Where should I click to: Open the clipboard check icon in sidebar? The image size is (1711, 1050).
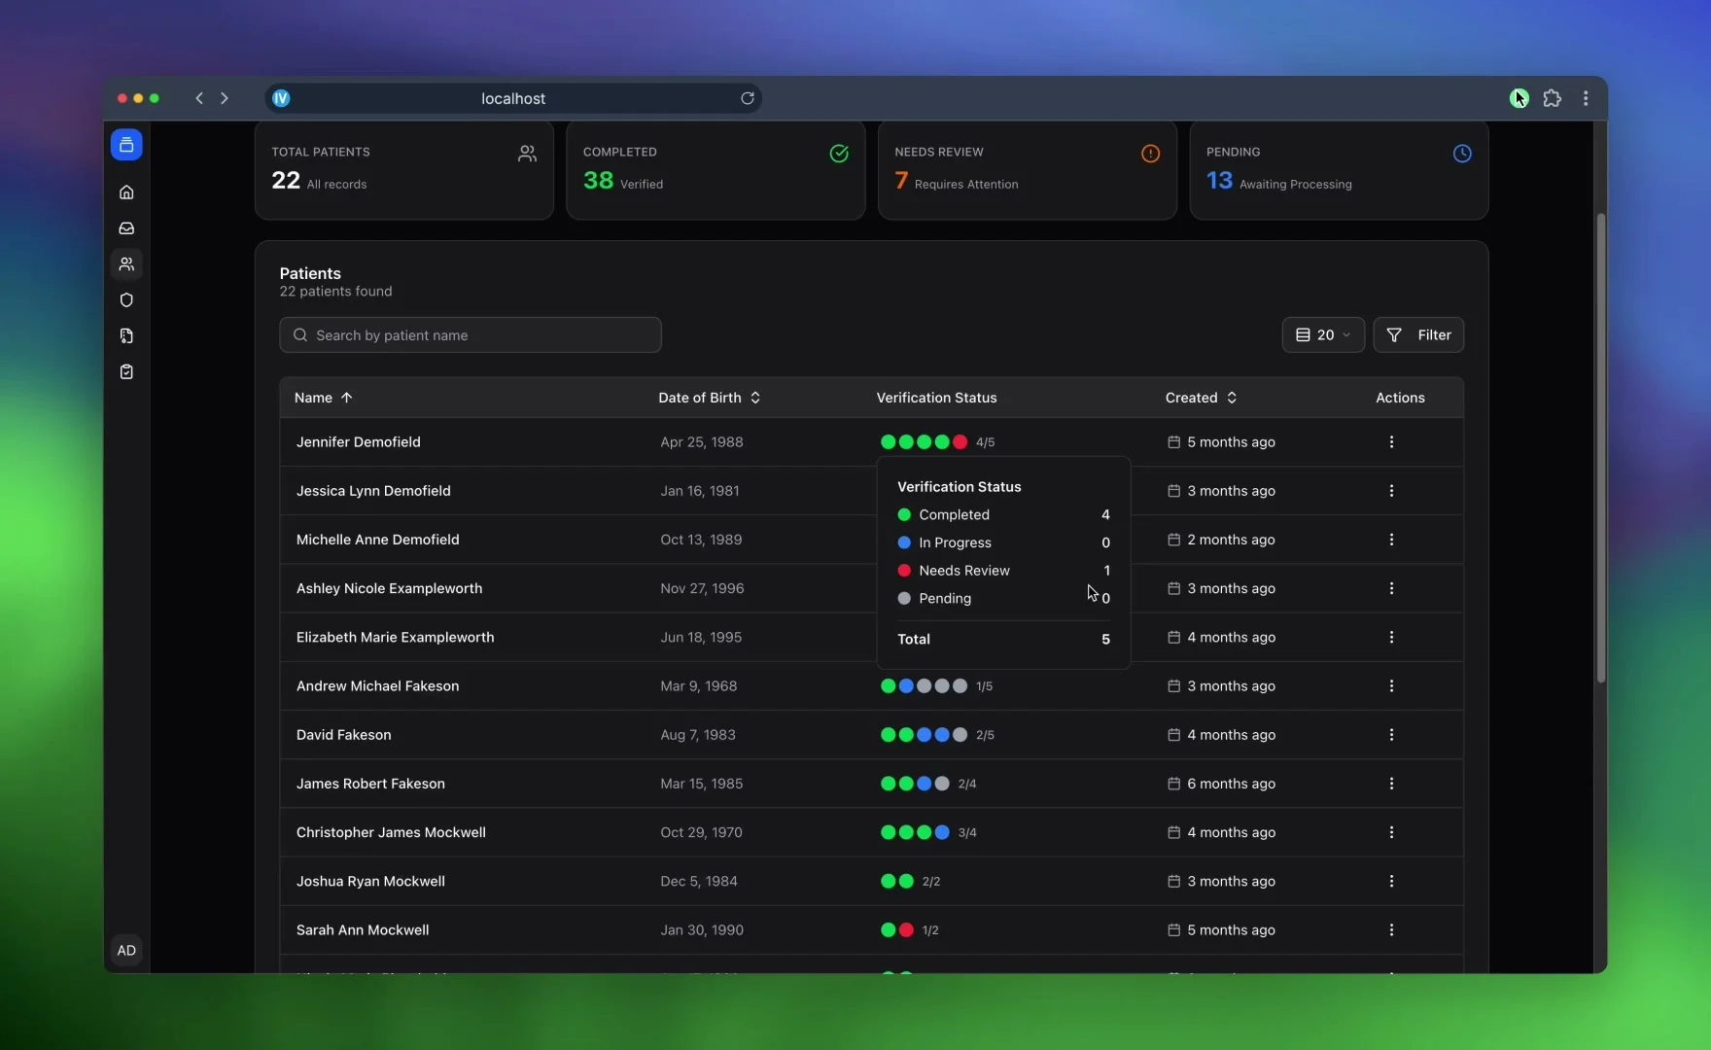(x=126, y=372)
